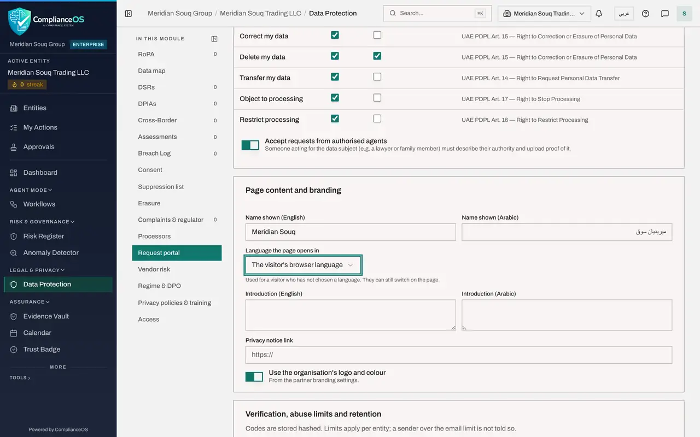The image size is (700, 437).
Task: Check second checkbox for Object to processing
Action: click(x=377, y=98)
